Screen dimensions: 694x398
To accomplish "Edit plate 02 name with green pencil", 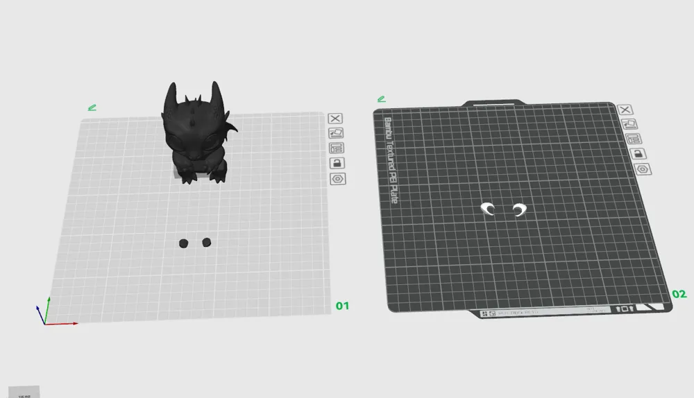I will point(381,99).
